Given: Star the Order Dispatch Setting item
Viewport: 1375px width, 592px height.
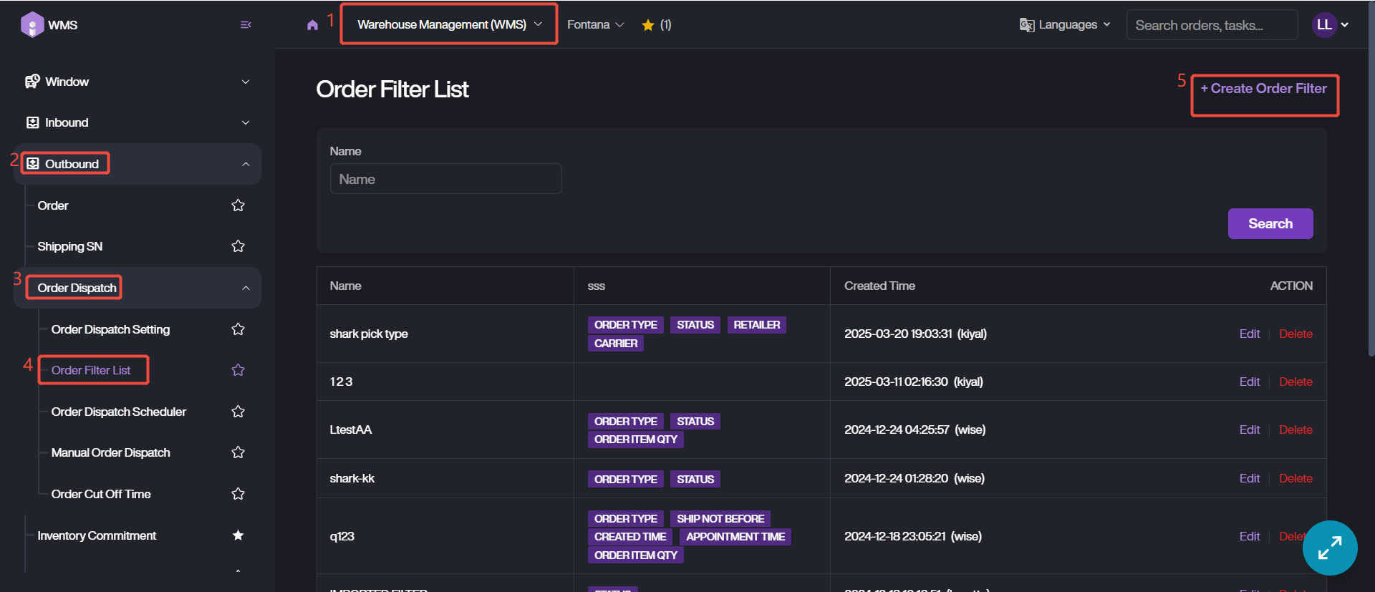Looking at the screenshot, I should [238, 329].
